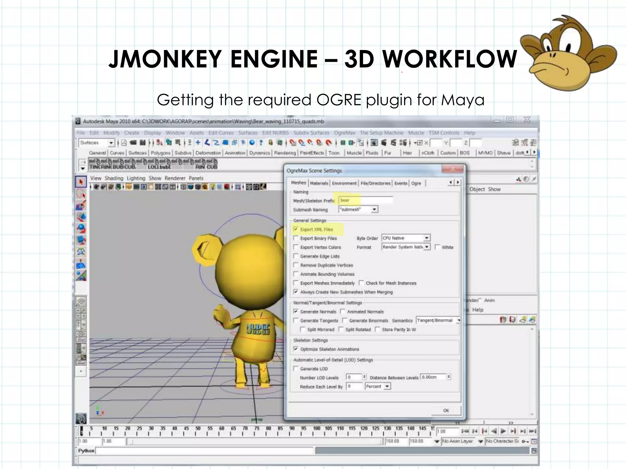
Task: Select the Lasso tool below the Select arrow
Action: (81, 194)
